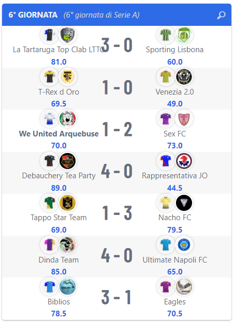This screenshot has width=235, height=322.
Task: Click We United Arquebuse Italian flag crest
Action: point(67,119)
